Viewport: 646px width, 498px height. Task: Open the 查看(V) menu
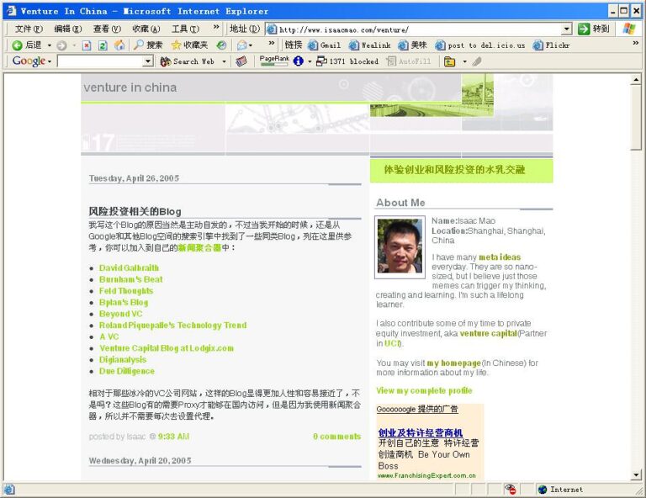107,29
